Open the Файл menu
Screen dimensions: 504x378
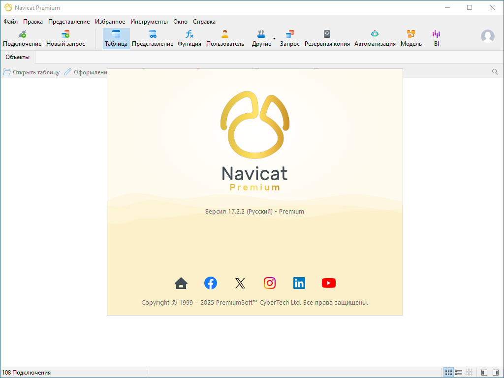11,22
